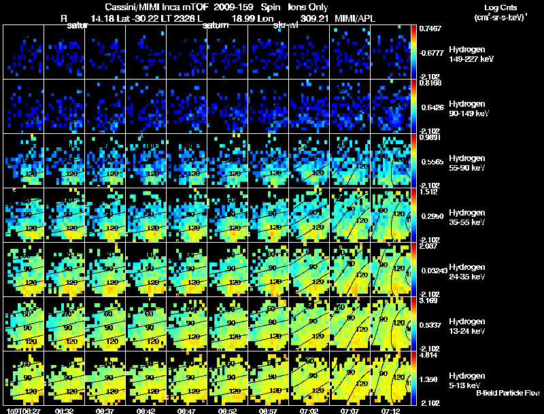Select the 06:27 panel in 5-13 keV row
This screenshot has width=544, height=414.
pyautogui.click(x=24, y=378)
